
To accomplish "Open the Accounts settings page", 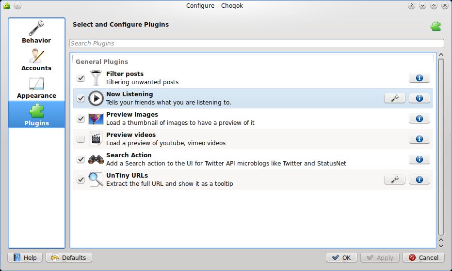I will click(x=36, y=60).
